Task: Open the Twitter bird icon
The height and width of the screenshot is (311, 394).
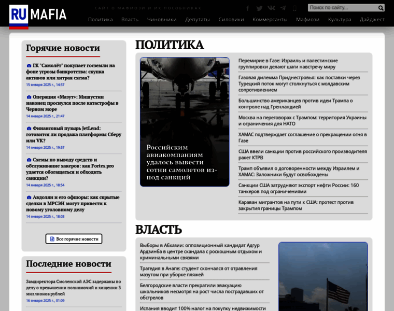Action: tap(259, 8)
